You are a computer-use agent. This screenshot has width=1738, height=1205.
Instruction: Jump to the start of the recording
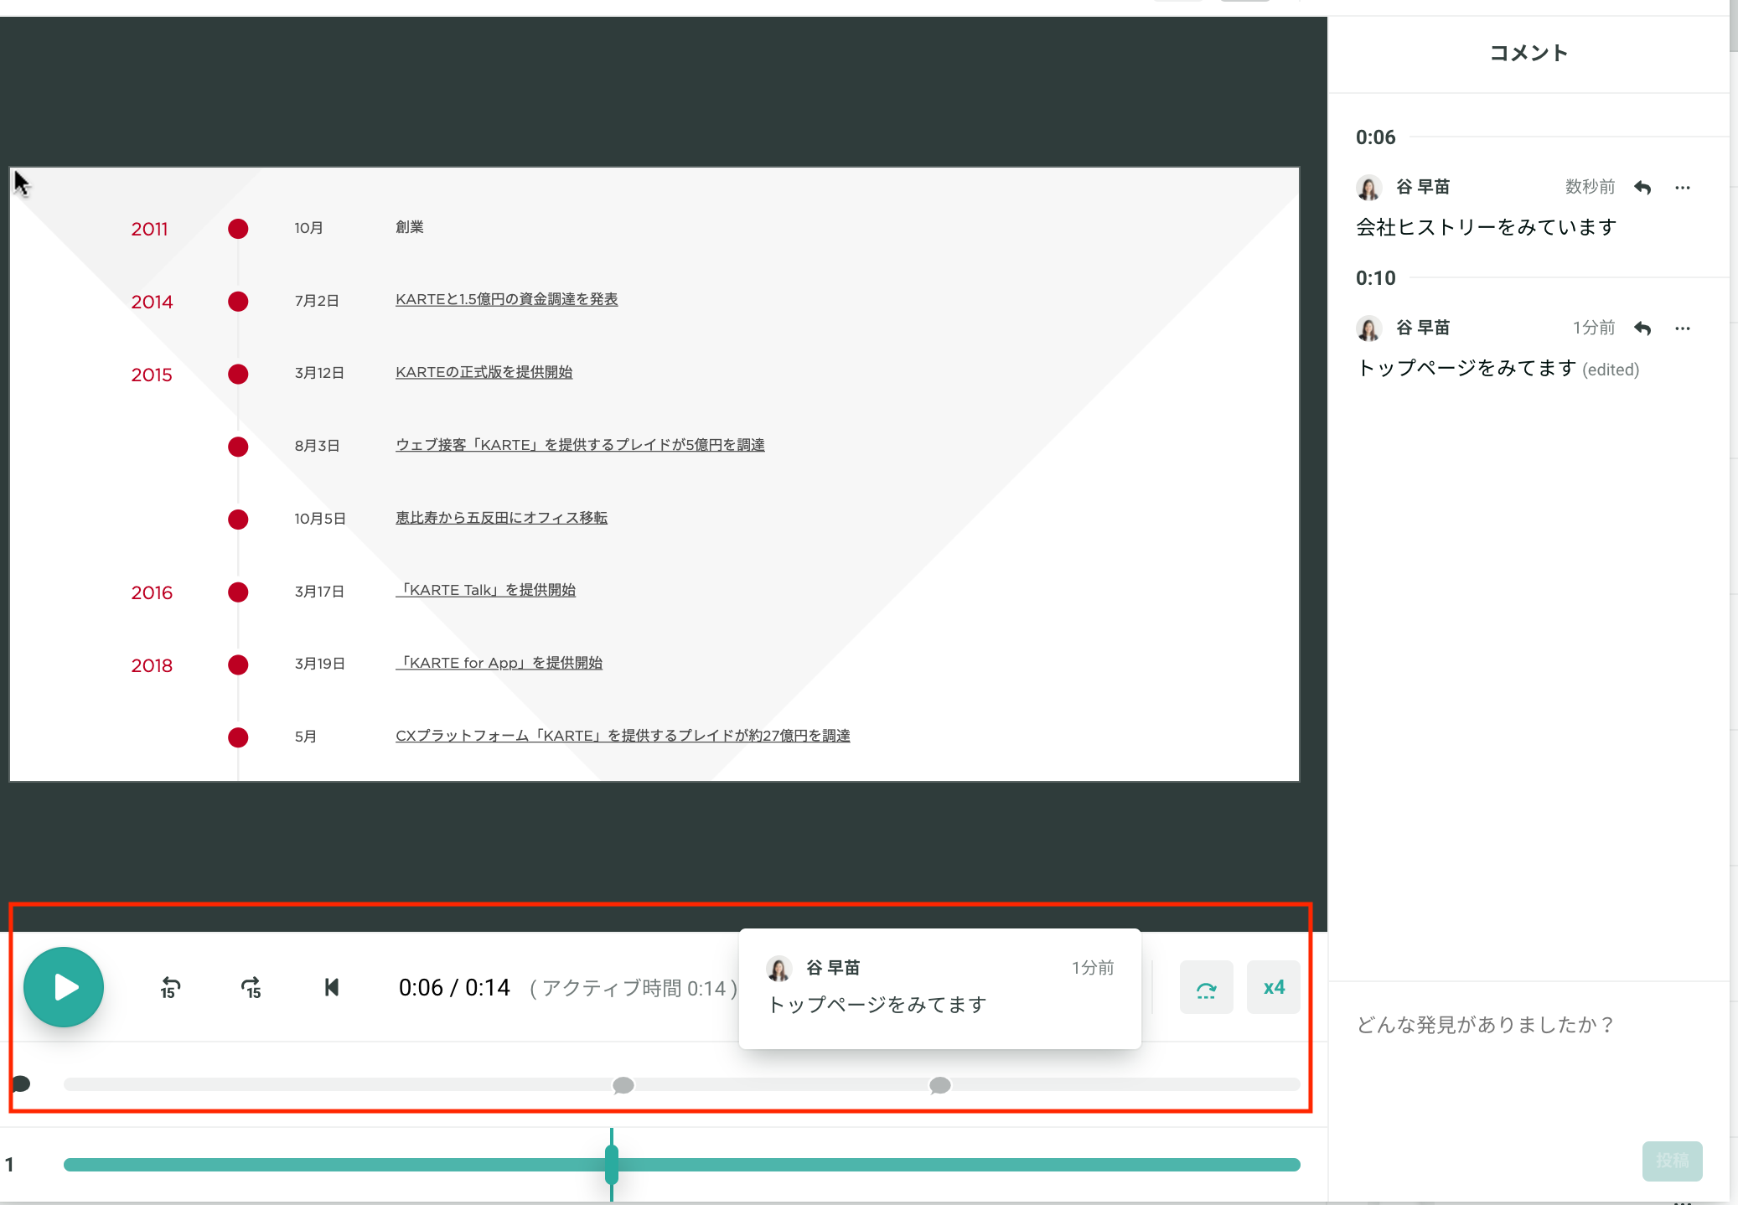click(332, 987)
